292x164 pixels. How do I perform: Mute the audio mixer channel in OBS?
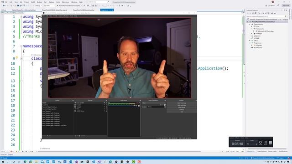(136, 106)
